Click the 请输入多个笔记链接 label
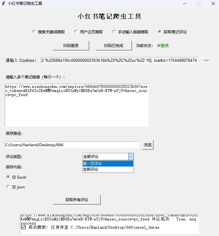The height and width of the screenshot is (236, 219). (x=35, y=77)
